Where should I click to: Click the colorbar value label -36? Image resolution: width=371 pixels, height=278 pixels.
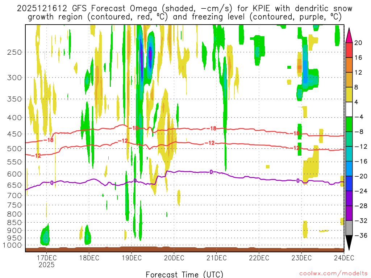click(x=361, y=235)
